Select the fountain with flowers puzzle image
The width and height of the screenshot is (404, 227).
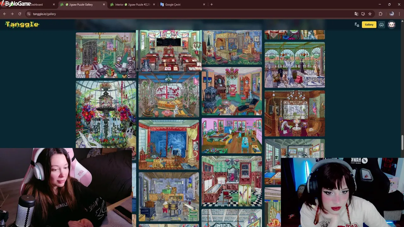(x=106, y=114)
